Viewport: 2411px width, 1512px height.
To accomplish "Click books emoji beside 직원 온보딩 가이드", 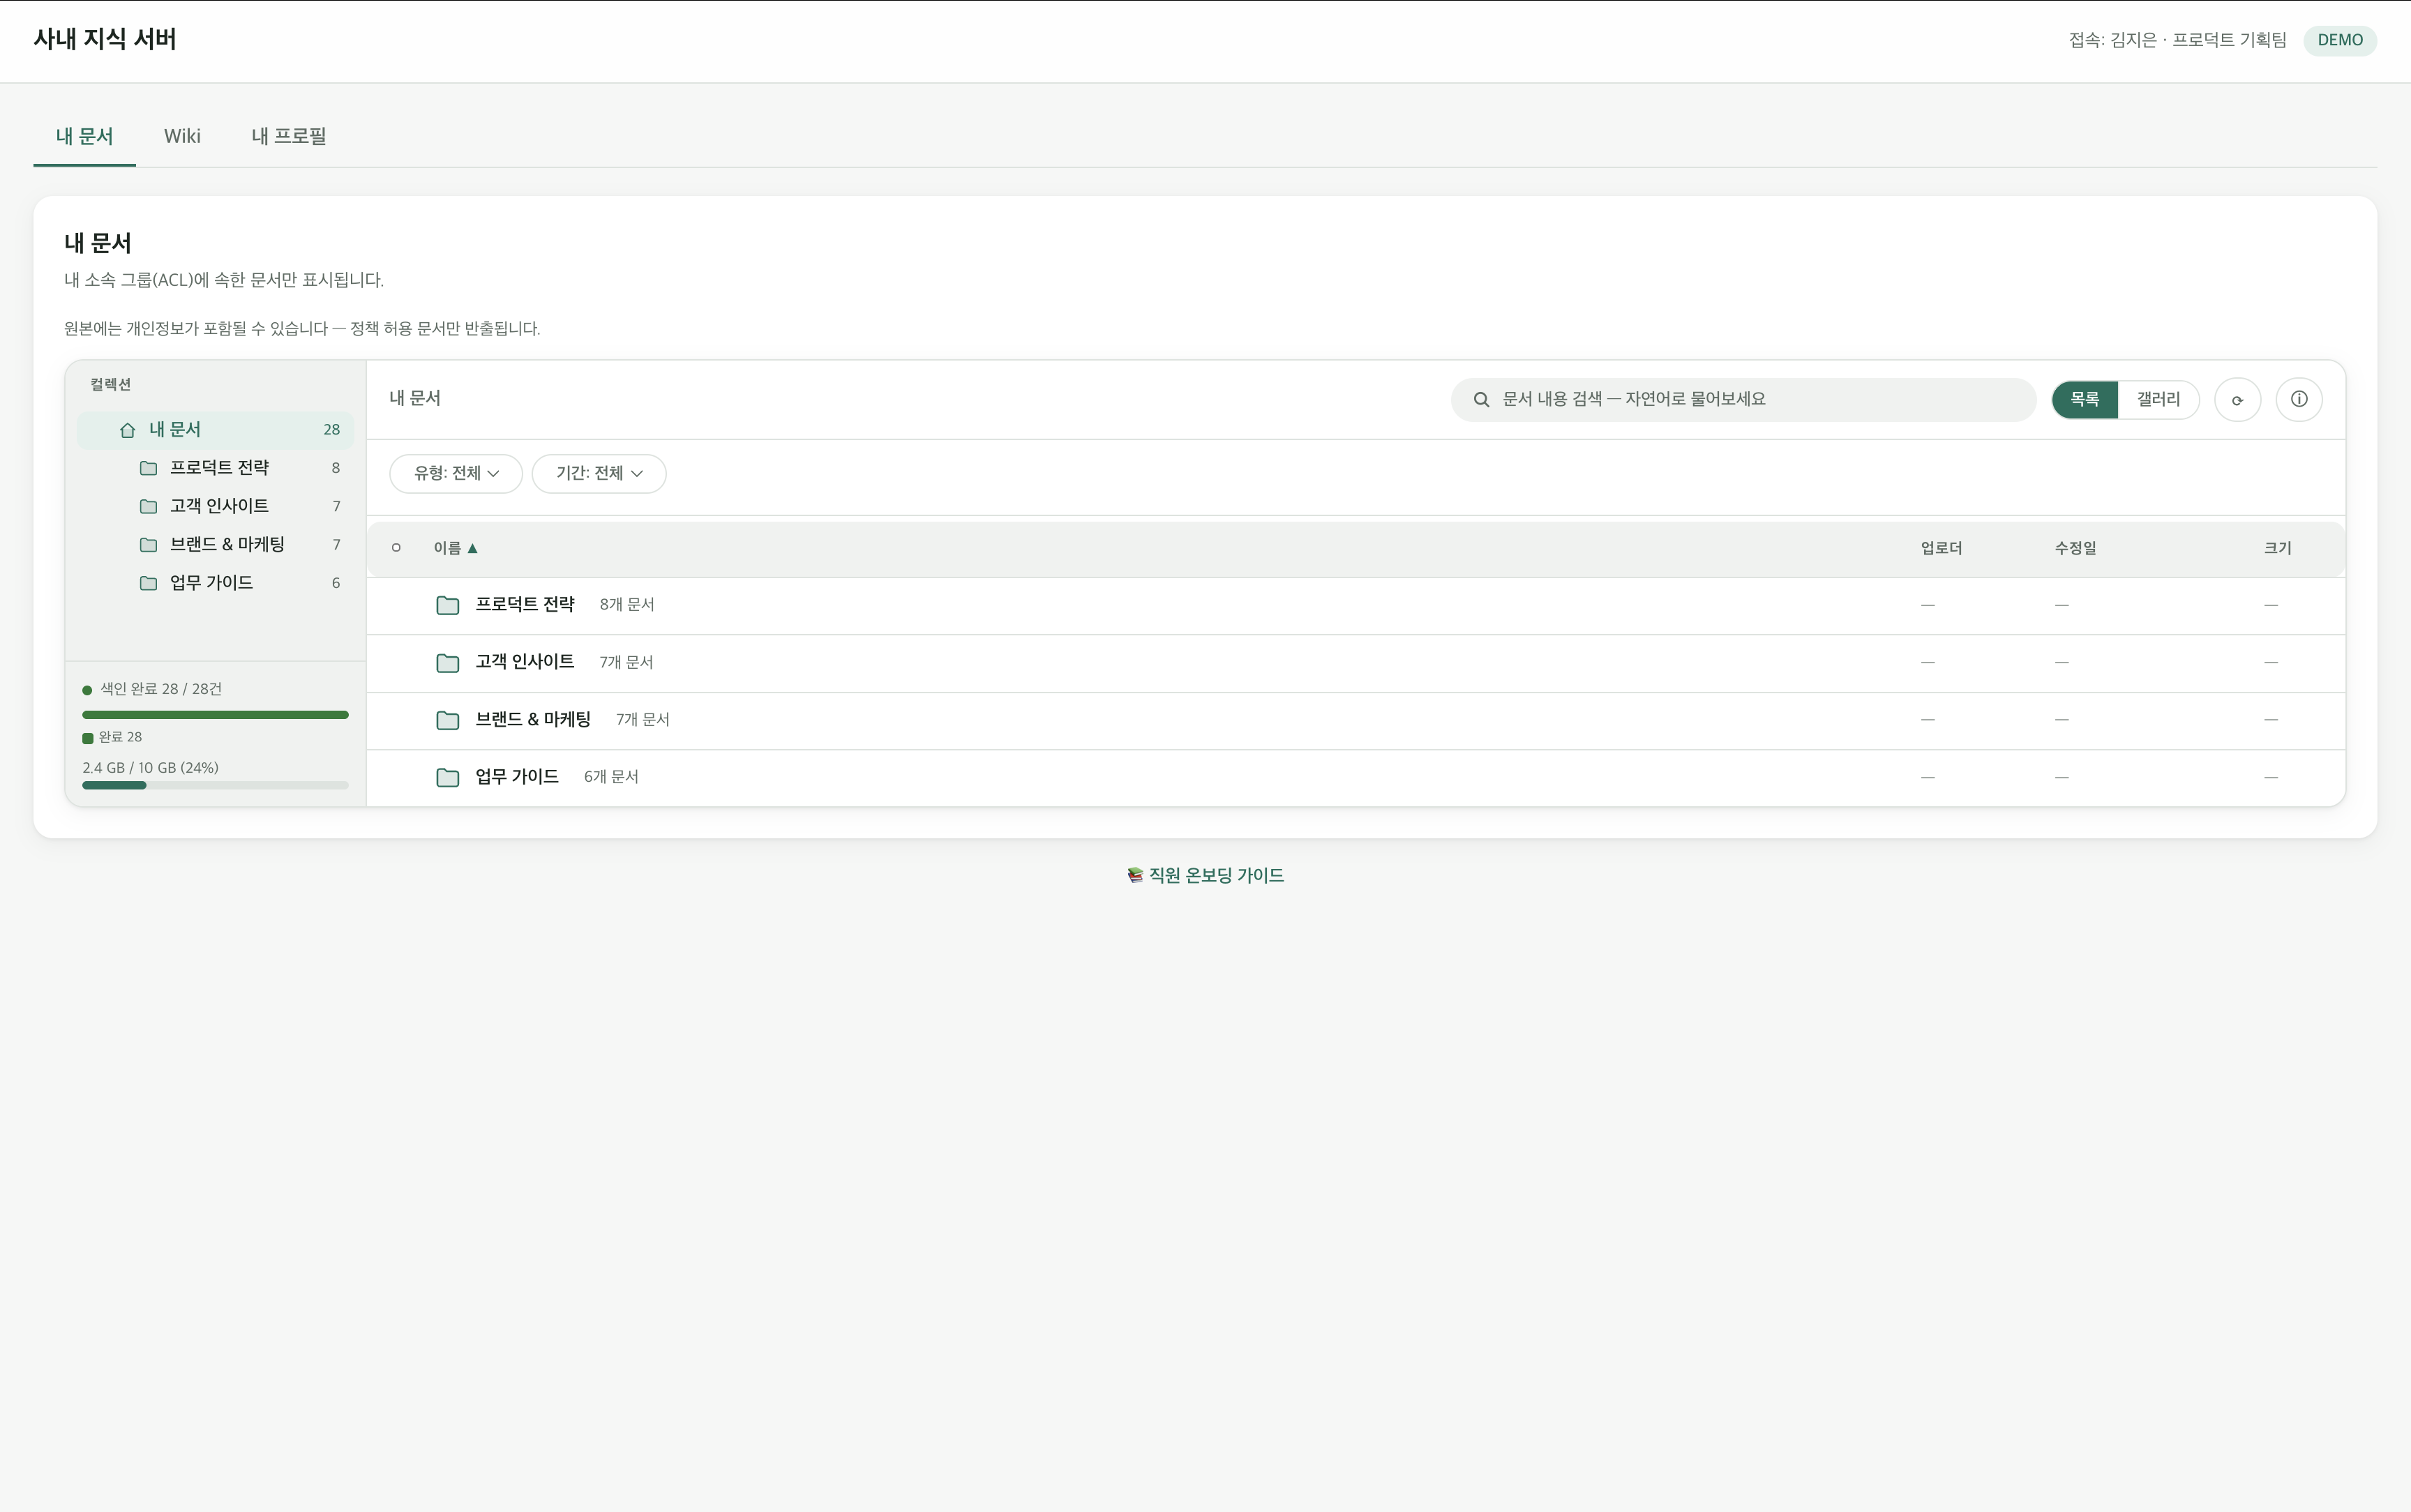I will point(1135,875).
